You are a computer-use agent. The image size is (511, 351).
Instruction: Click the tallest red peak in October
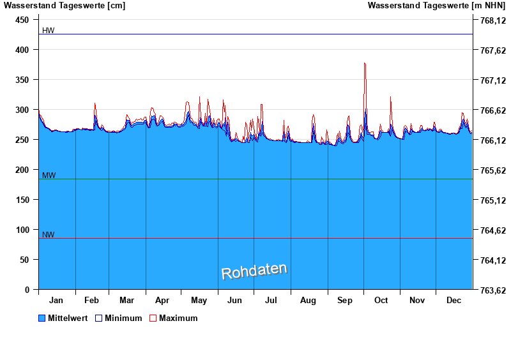coord(365,63)
